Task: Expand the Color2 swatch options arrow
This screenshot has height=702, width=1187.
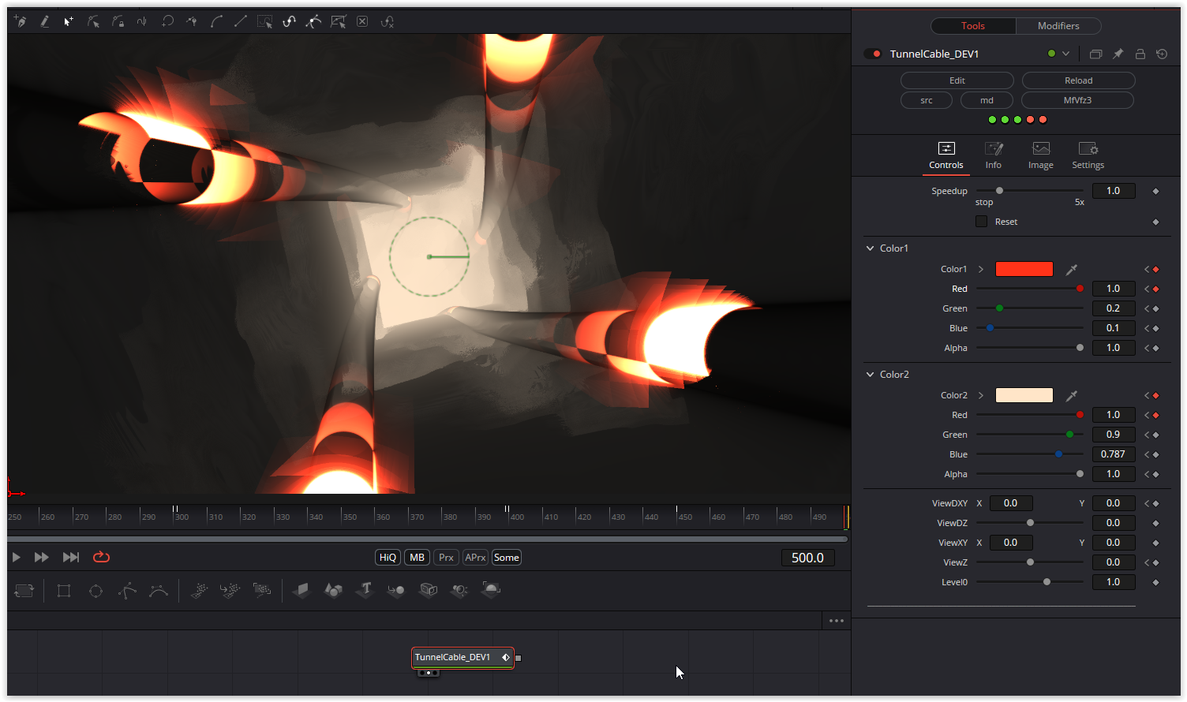Action: (981, 396)
